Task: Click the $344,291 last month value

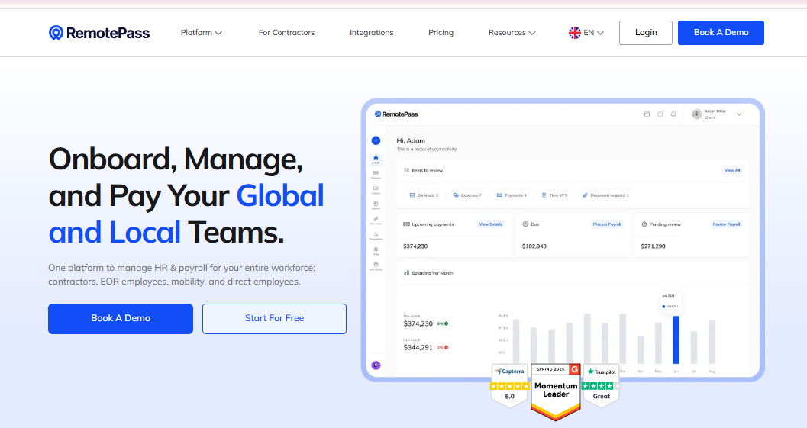Action: [418, 348]
